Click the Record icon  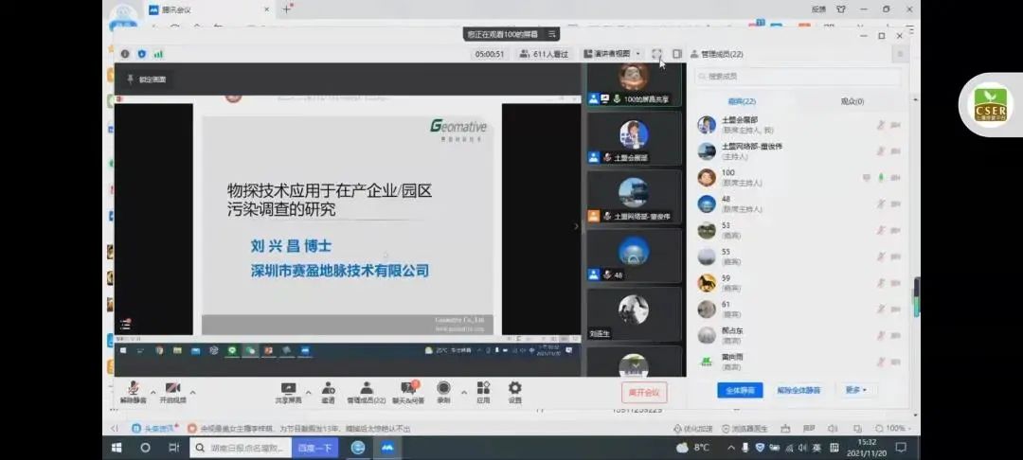443,388
